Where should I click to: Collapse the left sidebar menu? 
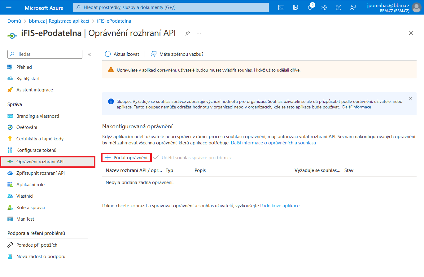[89, 54]
